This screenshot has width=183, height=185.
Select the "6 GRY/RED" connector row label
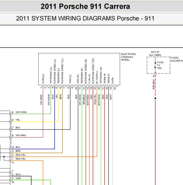coord(19,135)
